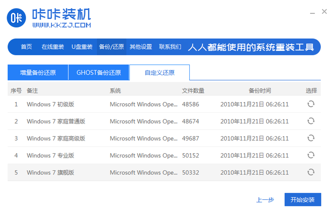The image size is (329, 211).
Task: Switch to GHOST备份还原 tab
Action: coord(99,73)
